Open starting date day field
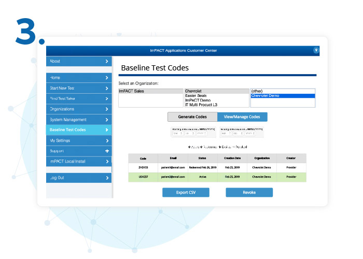Screen dimensions: 363x259 (x=190, y=134)
